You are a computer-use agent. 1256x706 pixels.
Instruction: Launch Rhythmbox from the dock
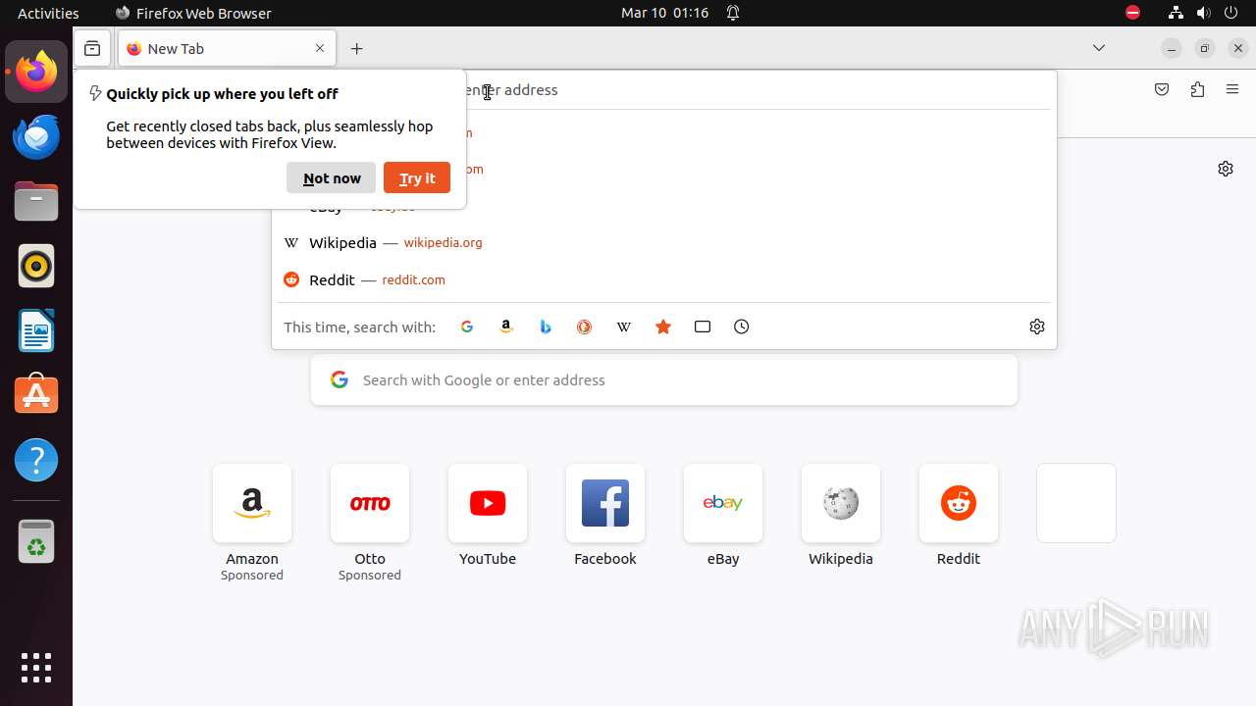(36, 266)
